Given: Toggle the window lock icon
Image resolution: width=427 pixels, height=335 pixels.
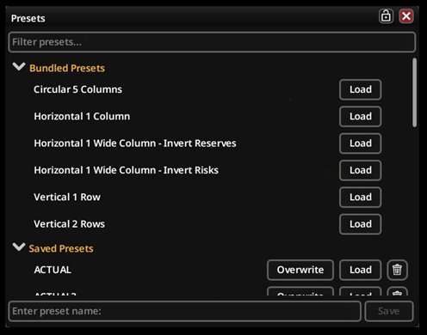Looking at the screenshot, I should click(386, 16).
